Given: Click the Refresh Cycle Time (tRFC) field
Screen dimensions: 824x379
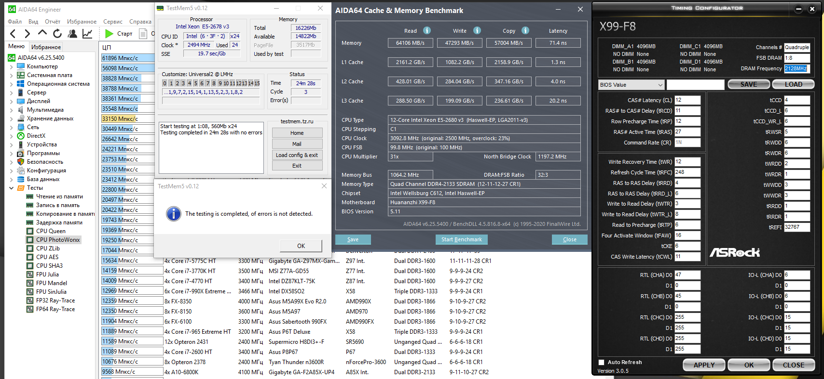Looking at the screenshot, I should tap(687, 172).
